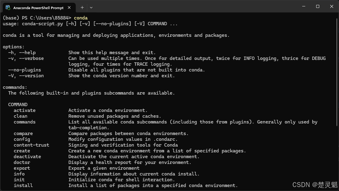Click the '-v, --verbose' option

point(26,58)
